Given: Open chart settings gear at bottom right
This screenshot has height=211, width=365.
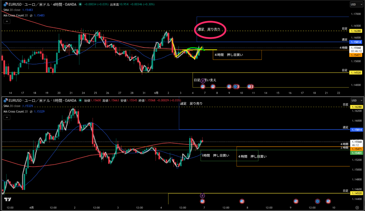Looking at the screenshot, I should 357,207.
